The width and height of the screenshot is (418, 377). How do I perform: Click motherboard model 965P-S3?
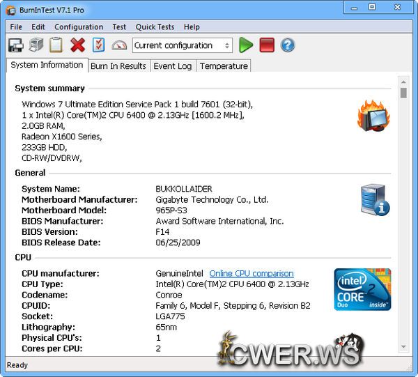171,210
